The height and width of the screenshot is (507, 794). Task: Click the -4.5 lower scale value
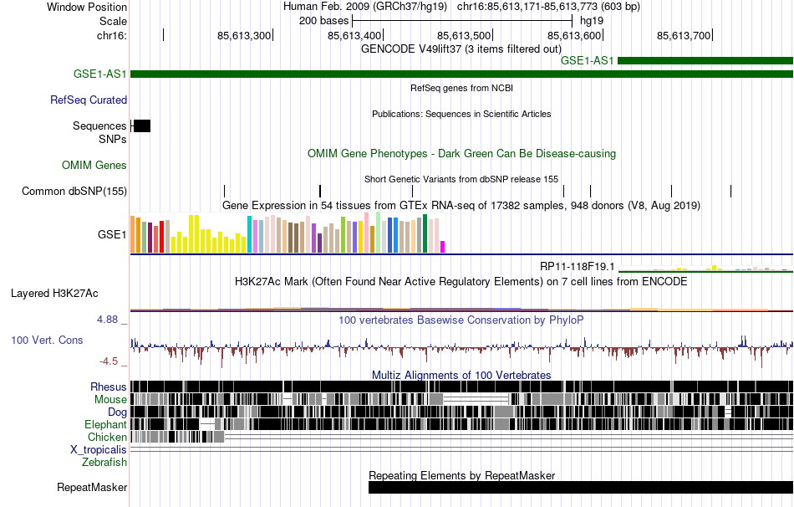[109, 361]
